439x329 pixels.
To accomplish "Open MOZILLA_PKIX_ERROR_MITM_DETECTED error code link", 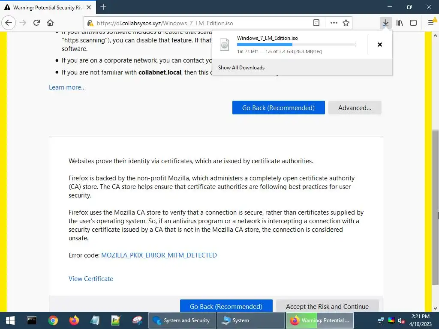I will [159, 255].
